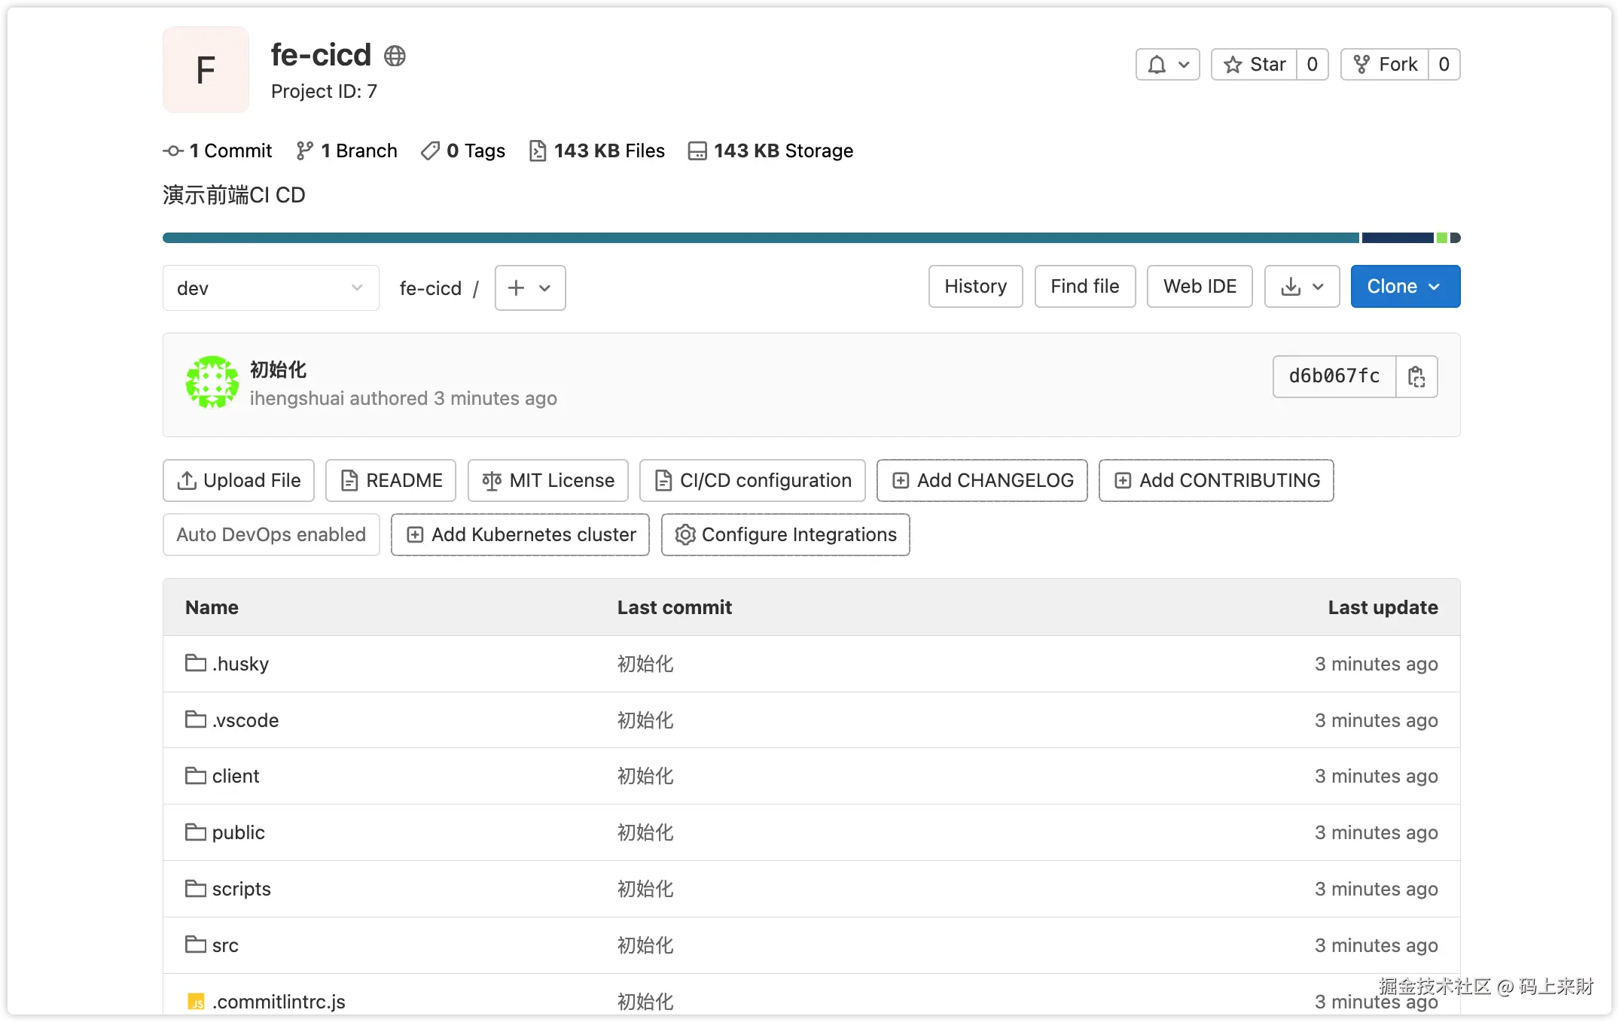Expand the dev branch selector
Image resolution: width=1619 pixels, height=1022 pixels.
coord(270,288)
